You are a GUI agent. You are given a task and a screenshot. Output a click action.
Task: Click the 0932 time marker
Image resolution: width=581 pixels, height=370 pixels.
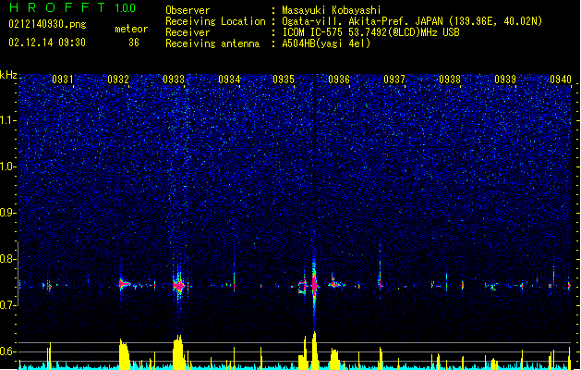point(118,80)
